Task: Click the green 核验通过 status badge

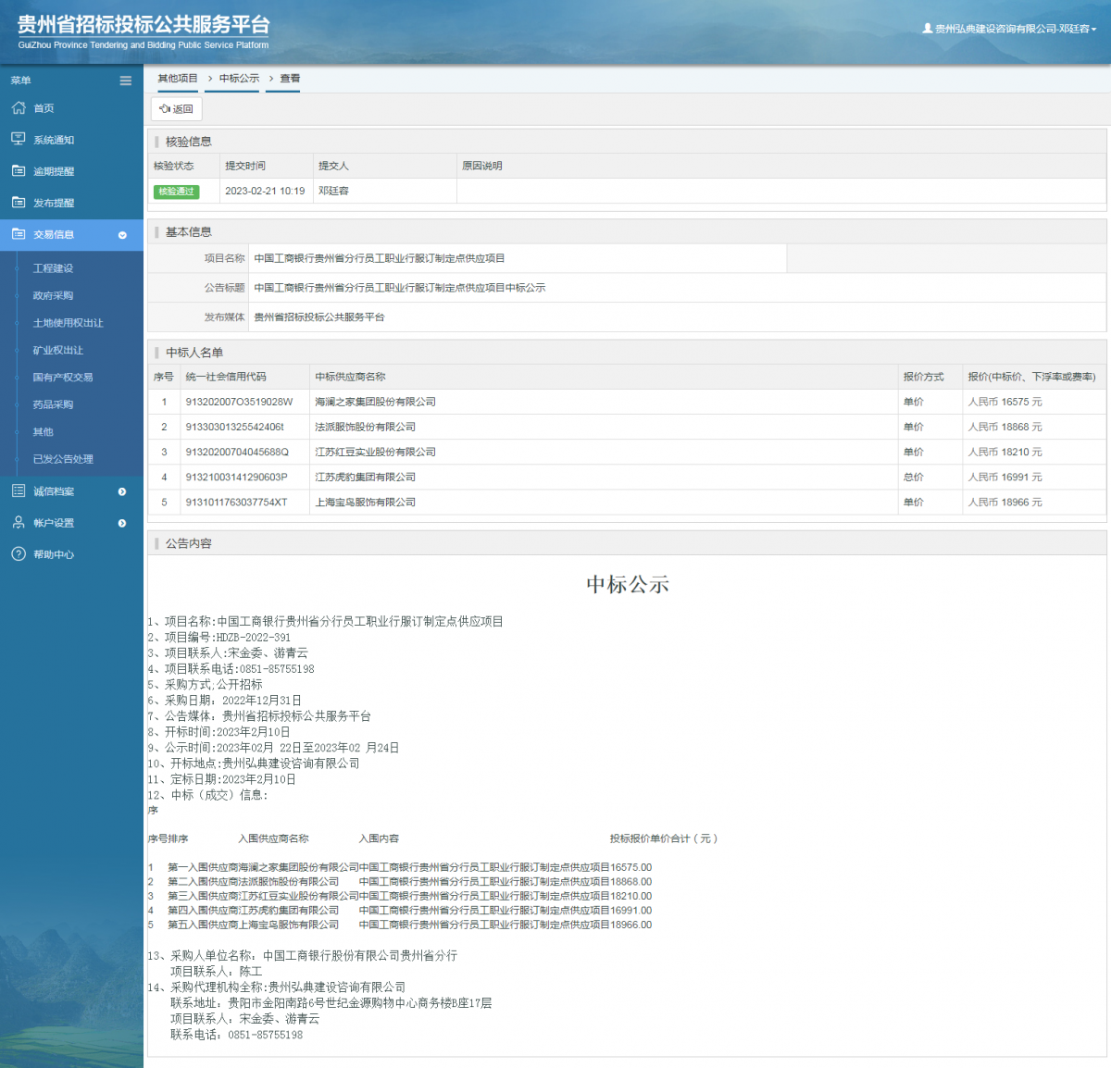Action: point(176,192)
